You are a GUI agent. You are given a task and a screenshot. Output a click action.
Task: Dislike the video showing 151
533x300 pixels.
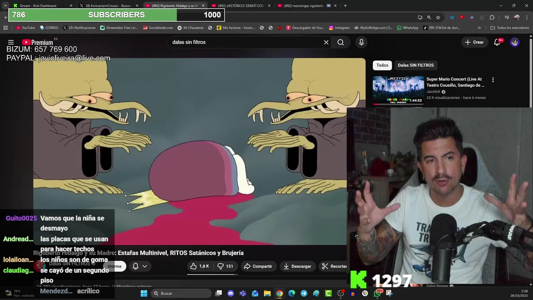(x=225, y=266)
